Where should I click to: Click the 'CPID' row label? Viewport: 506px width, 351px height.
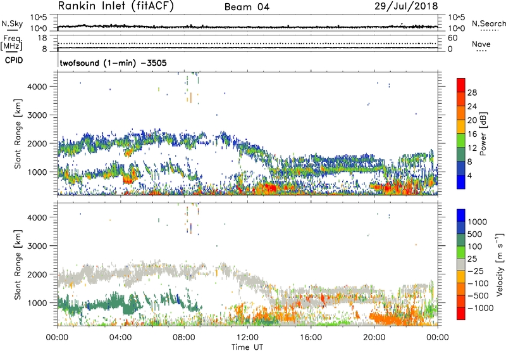coord(14,60)
